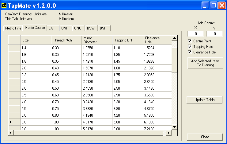Maximize the TapMate window
The width and height of the screenshot is (227, 144).
pos(214,6)
